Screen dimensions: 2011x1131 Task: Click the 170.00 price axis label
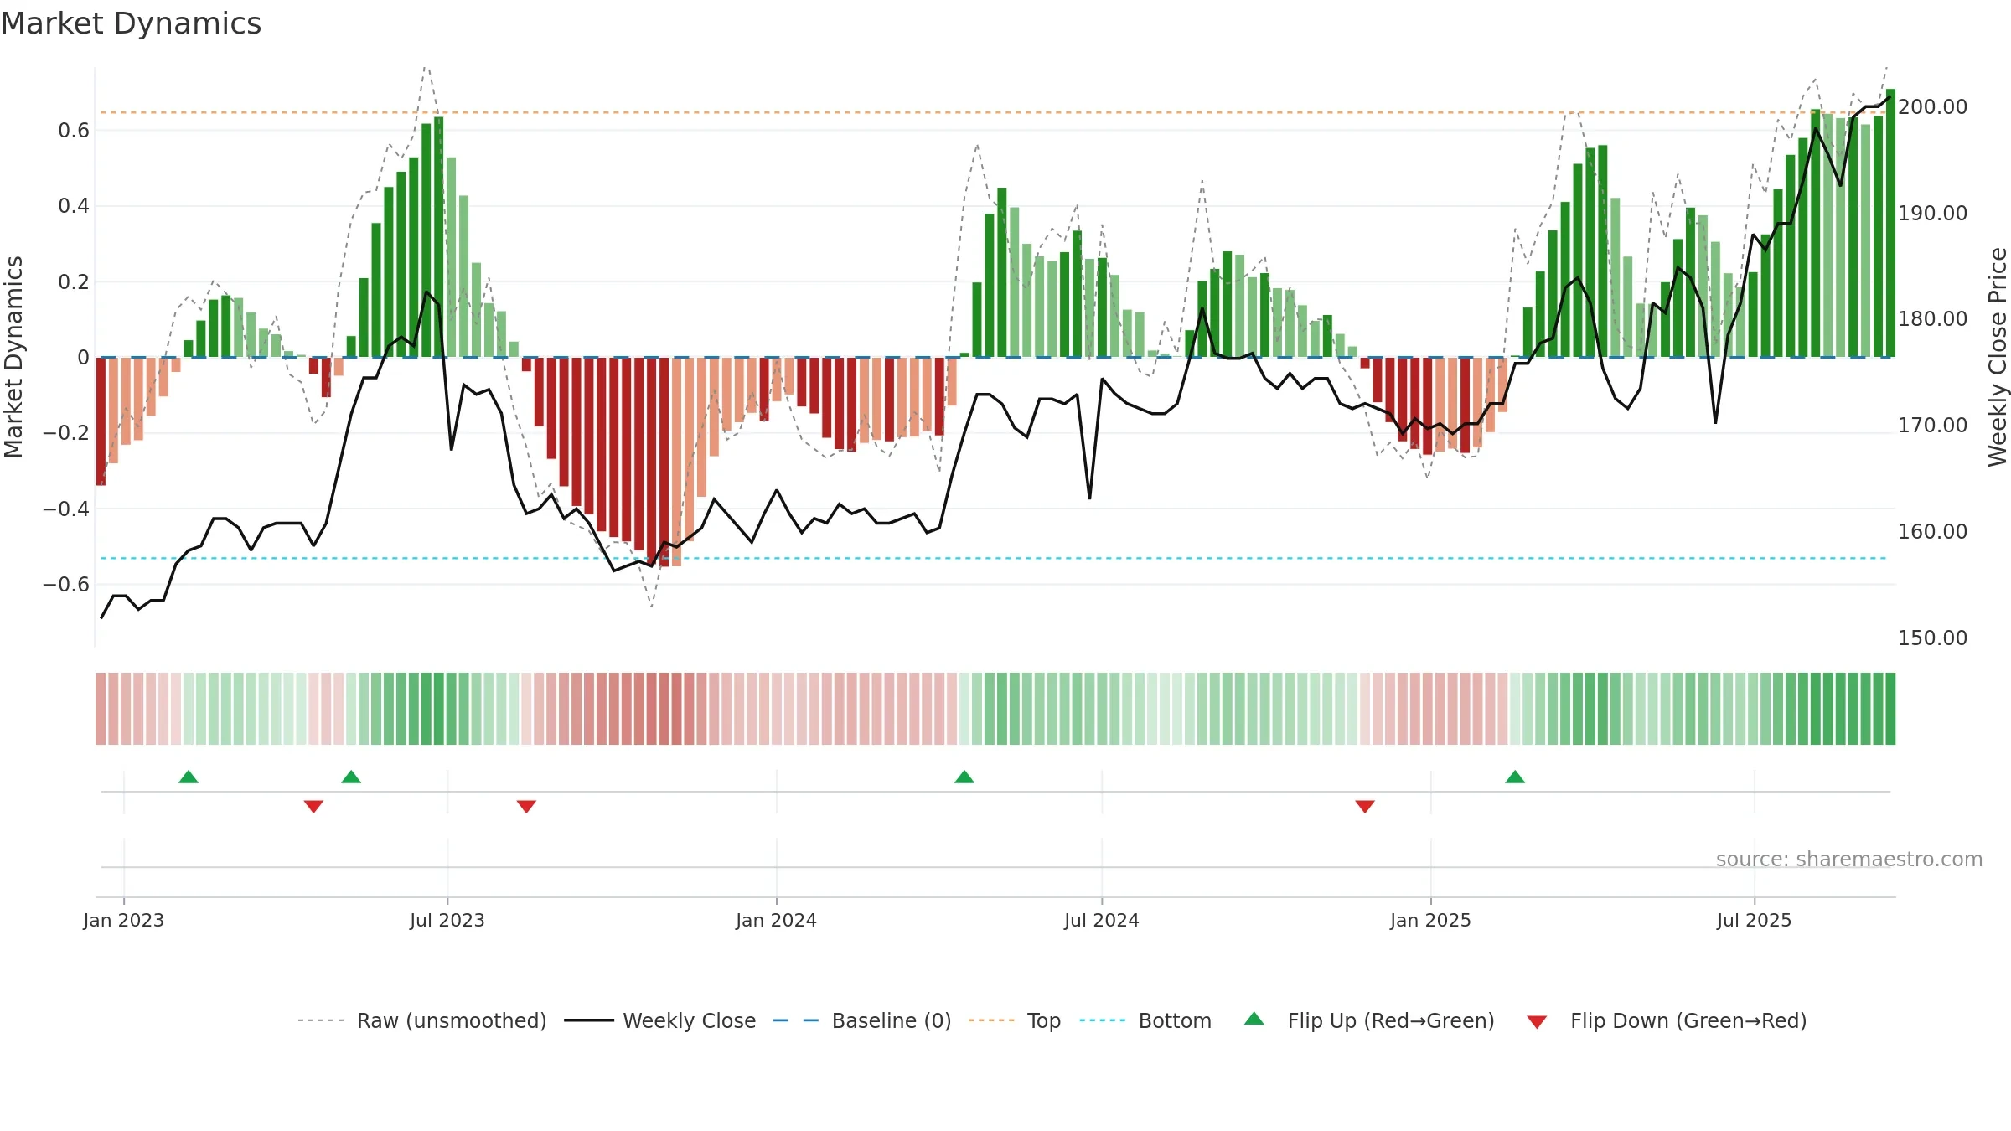(1933, 426)
